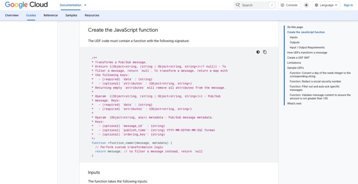Jump to Inputs in page outline

click(294, 37)
